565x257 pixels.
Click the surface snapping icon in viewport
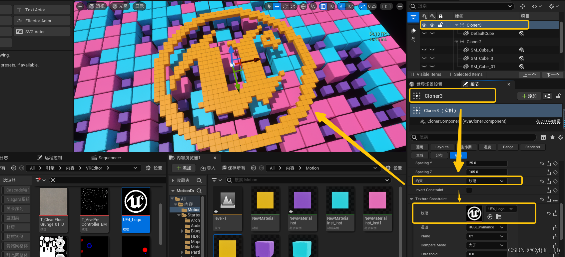(x=313, y=6)
